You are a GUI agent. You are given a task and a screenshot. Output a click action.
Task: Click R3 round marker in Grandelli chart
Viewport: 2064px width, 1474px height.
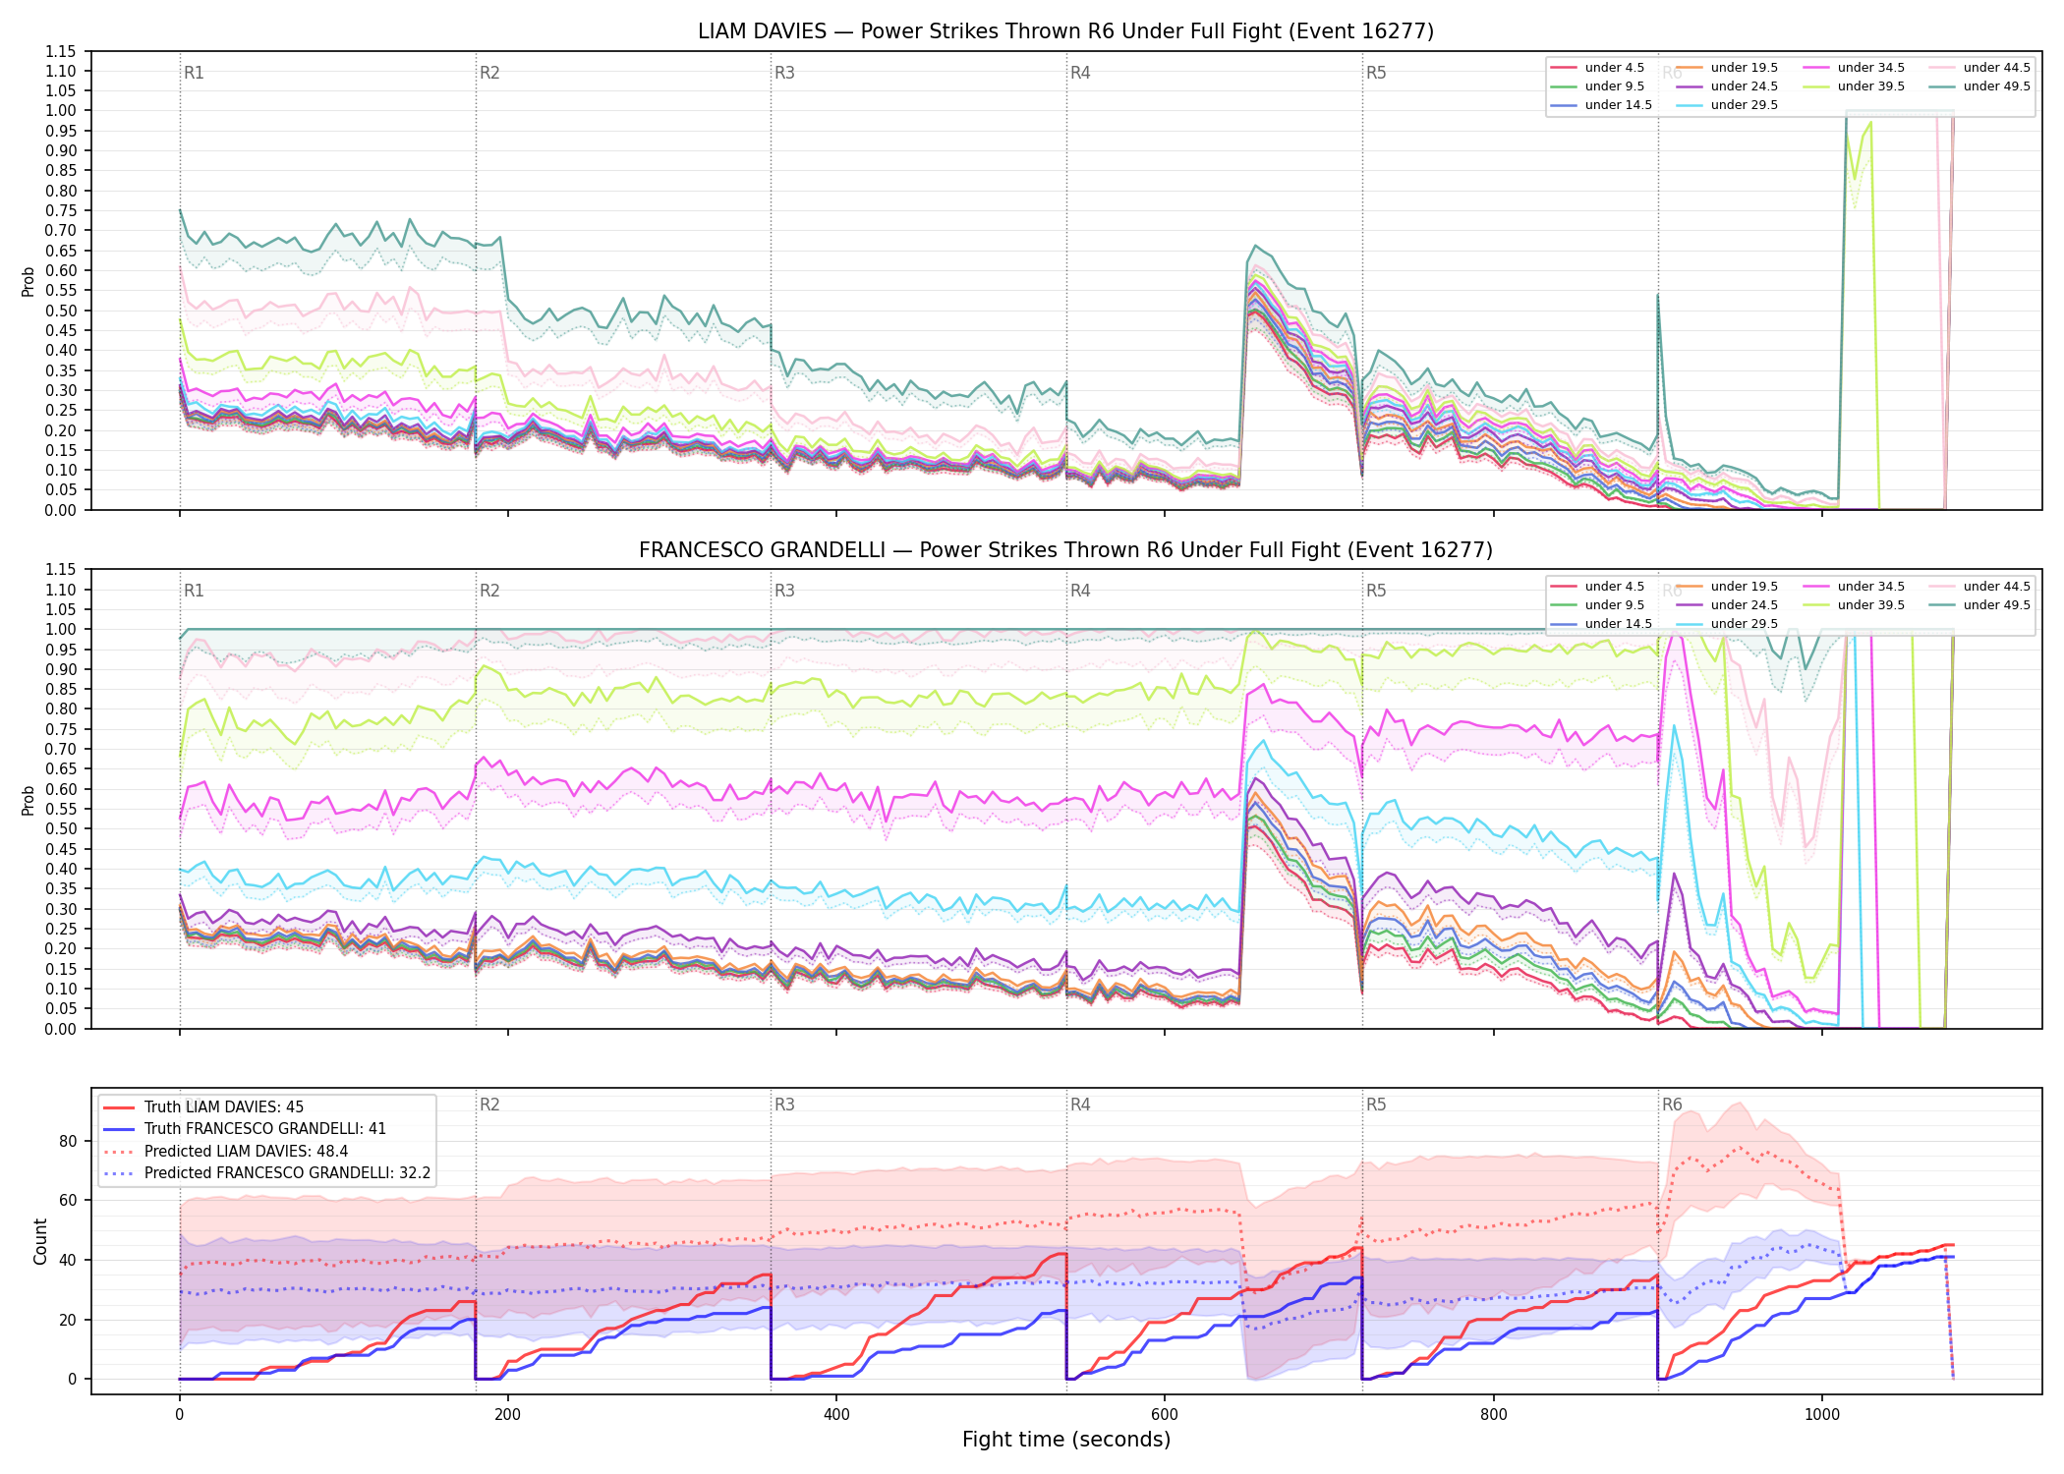(x=784, y=591)
